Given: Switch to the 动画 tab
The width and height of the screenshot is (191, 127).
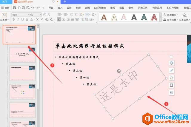Looking at the screenshot, I should (87, 8).
